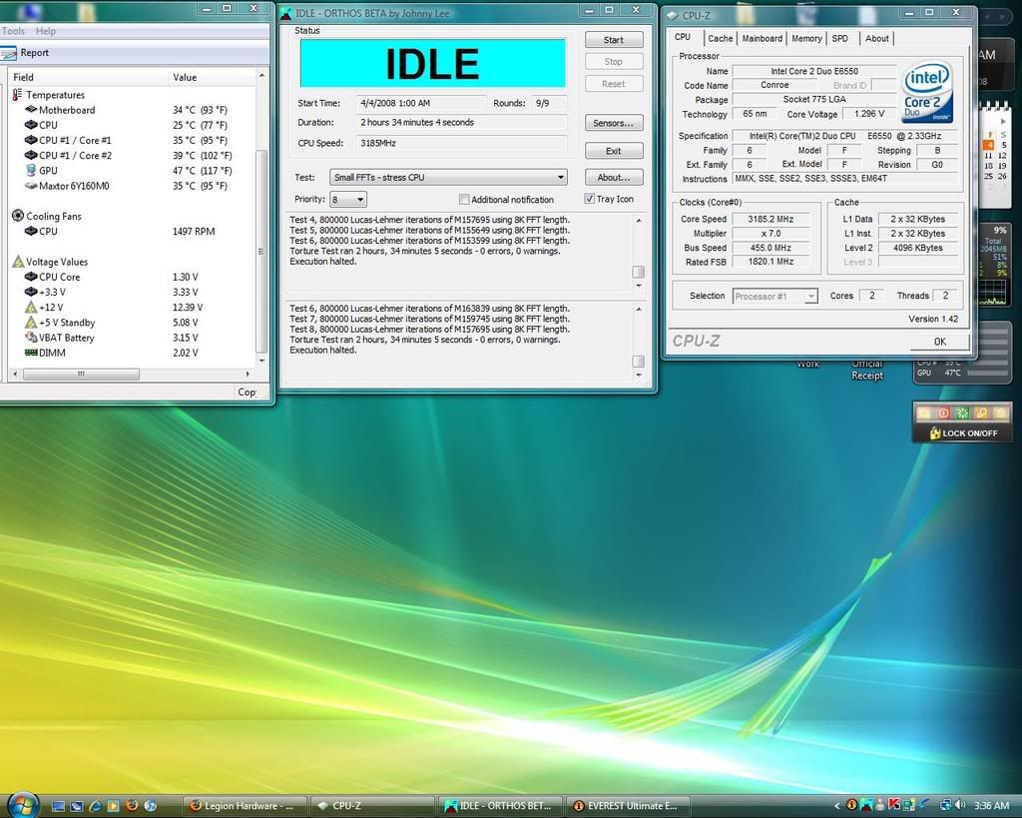1022x818 pixels.
Task: Expand hidden system tray icons arrow
Action: pyautogui.click(x=837, y=805)
